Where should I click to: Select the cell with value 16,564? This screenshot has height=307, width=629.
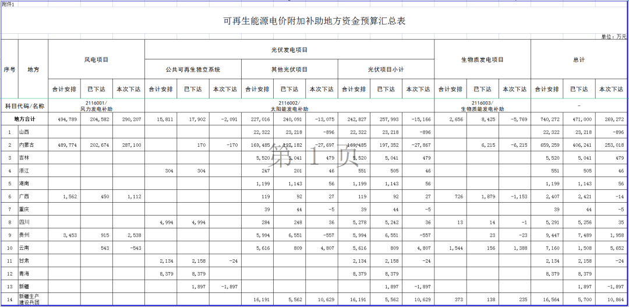coord(547,299)
